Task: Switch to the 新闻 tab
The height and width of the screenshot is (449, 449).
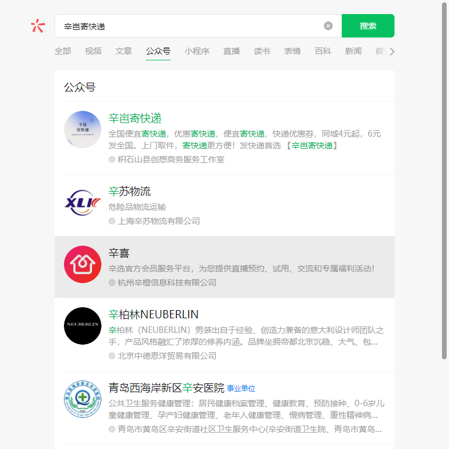Action: 353,51
